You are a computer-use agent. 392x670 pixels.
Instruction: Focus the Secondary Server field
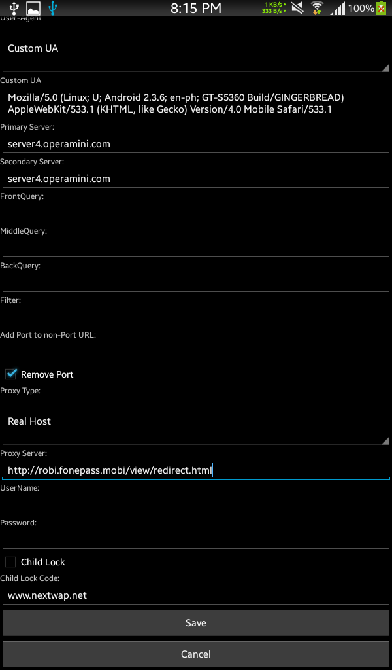click(x=196, y=179)
